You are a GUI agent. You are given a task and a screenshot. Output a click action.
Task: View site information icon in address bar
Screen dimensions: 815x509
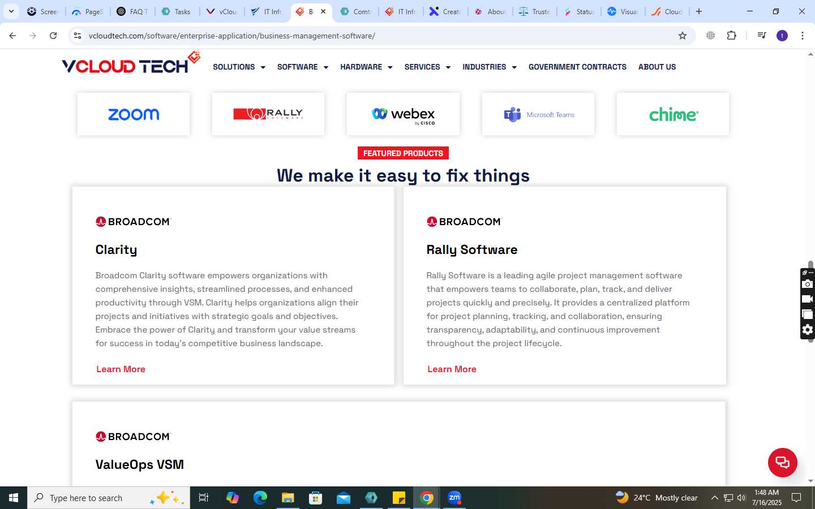78,36
